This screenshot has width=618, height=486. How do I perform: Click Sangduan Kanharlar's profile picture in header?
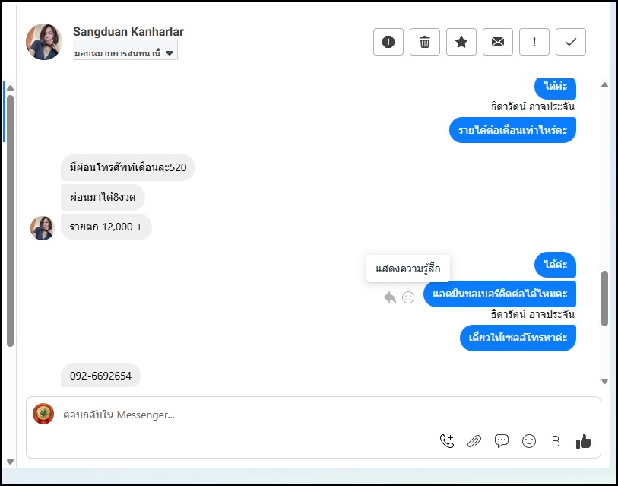[x=44, y=42]
